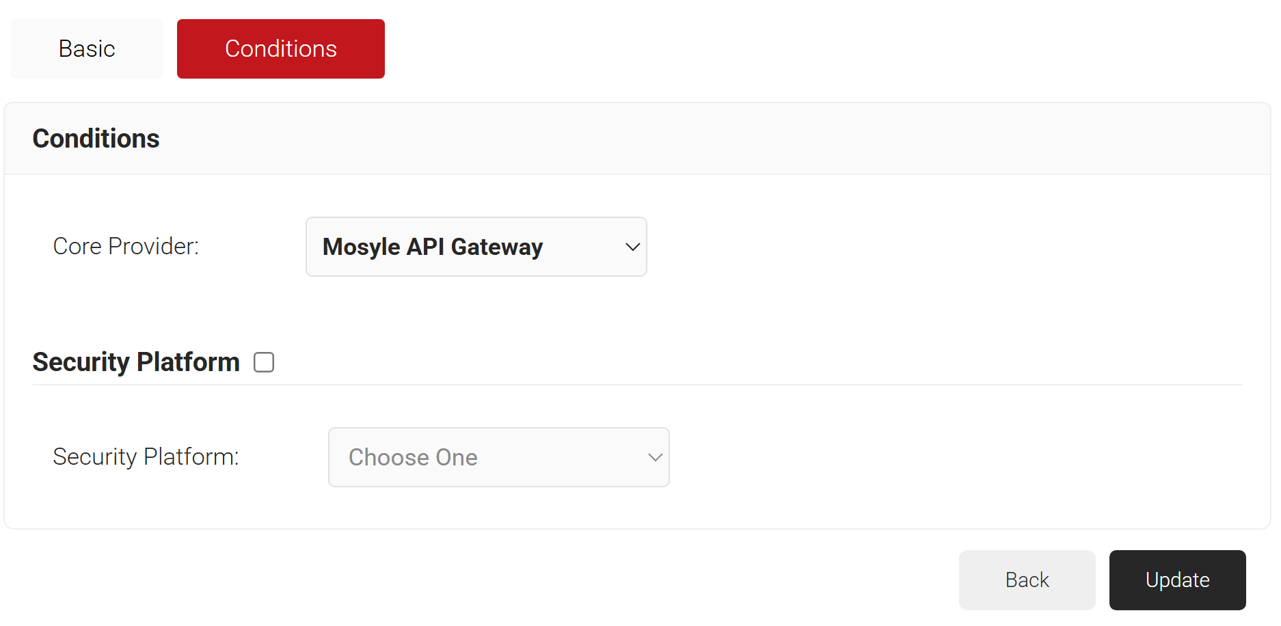Select the red Conditions tab
Screen dimensions: 1281x626
281,49
